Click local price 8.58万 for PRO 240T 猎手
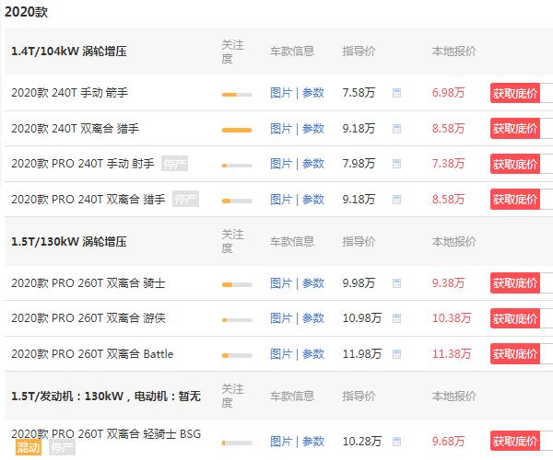The height and width of the screenshot is (460, 553). (x=448, y=200)
